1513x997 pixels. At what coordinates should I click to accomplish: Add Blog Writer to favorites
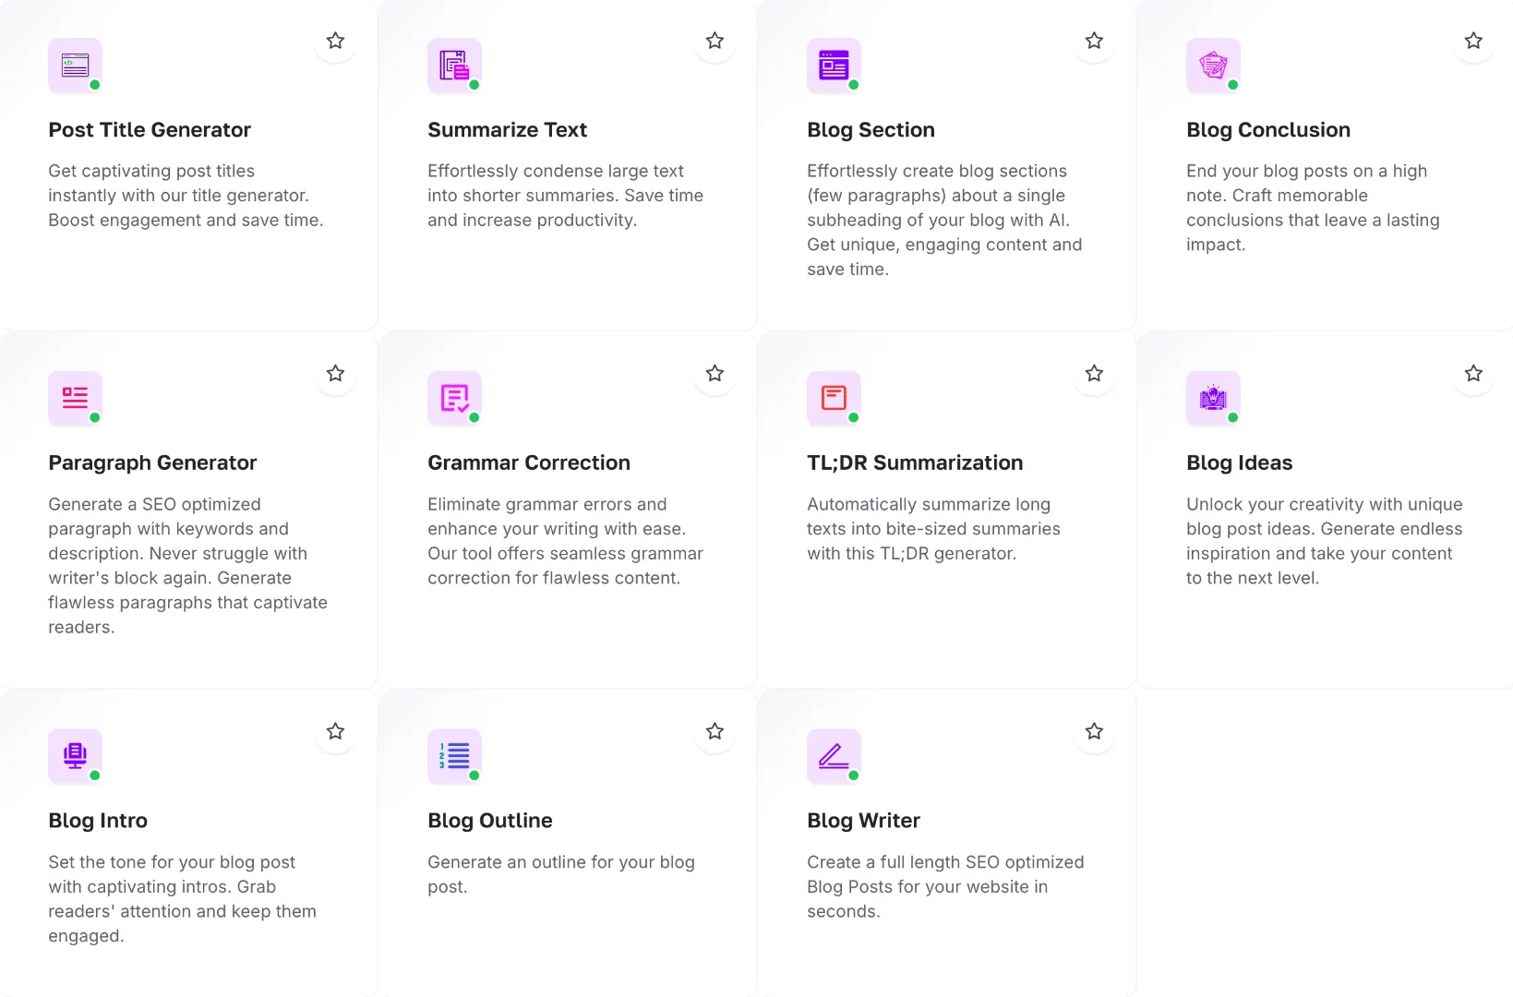[1094, 731]
